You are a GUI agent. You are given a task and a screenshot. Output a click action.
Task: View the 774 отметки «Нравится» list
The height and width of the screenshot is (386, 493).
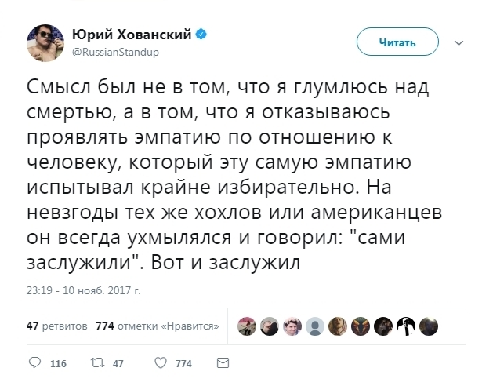pyautogui.click(x=156, y=325)
